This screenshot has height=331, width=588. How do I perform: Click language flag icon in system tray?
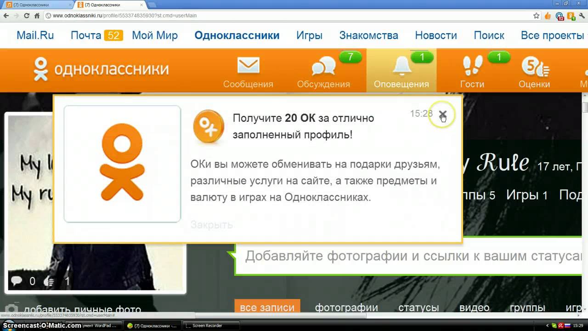pyautogui.click(x=567, y=325)
